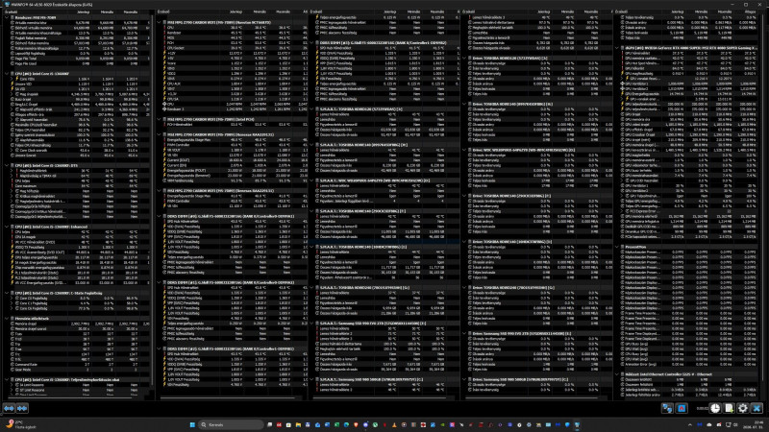Collapse Hálózat: Intel Ethernet Controller section
This screenshot has height=432, width=769.
click(617, 374)
